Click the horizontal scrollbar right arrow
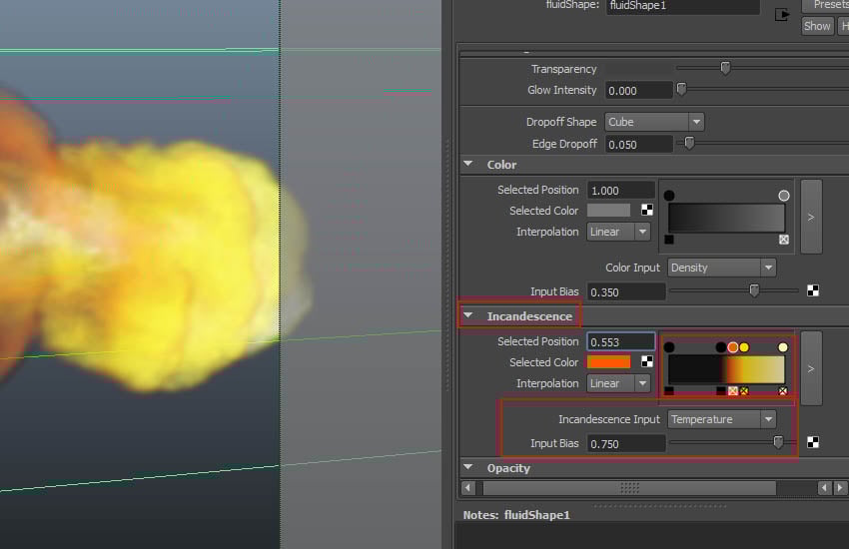This screenshot has height=549, width=849. coord(840,488)
